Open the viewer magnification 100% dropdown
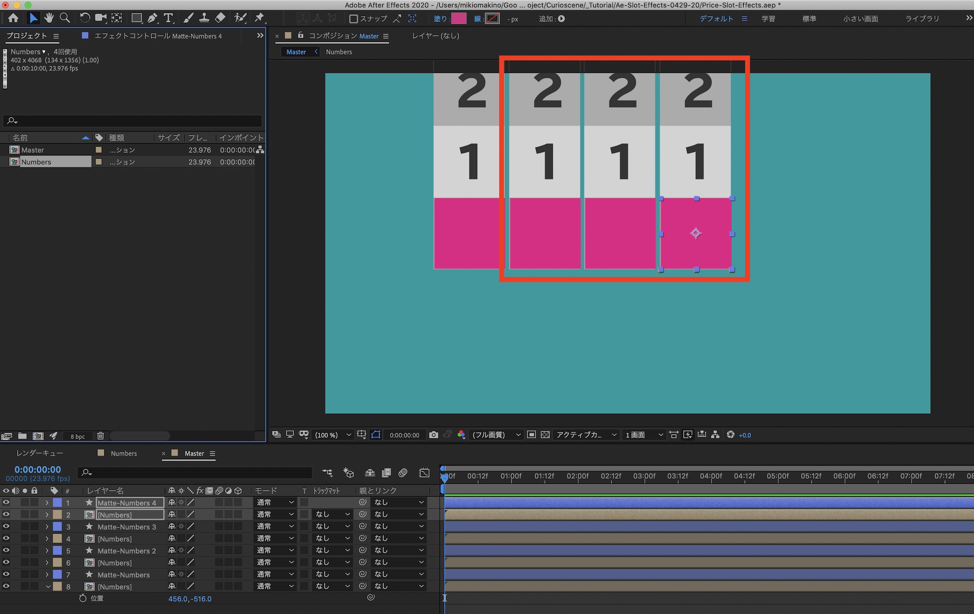 coord(333,435)
